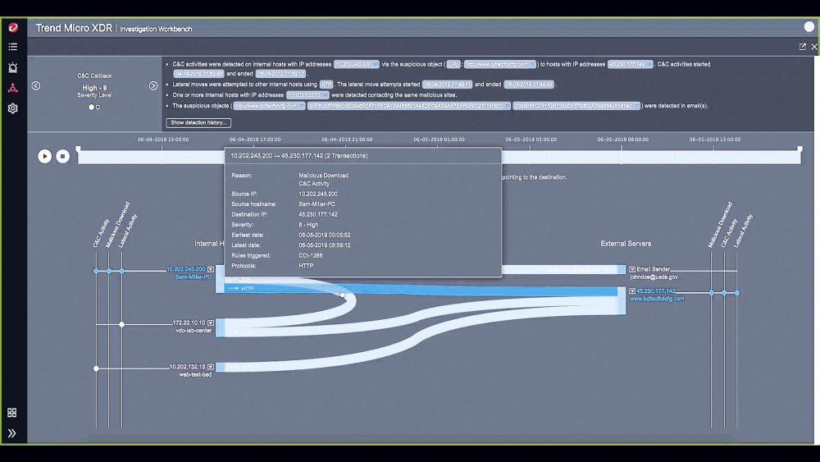
Task: Click timeline label 06-05-2019 09:00:00
Action: click(623, 140)
